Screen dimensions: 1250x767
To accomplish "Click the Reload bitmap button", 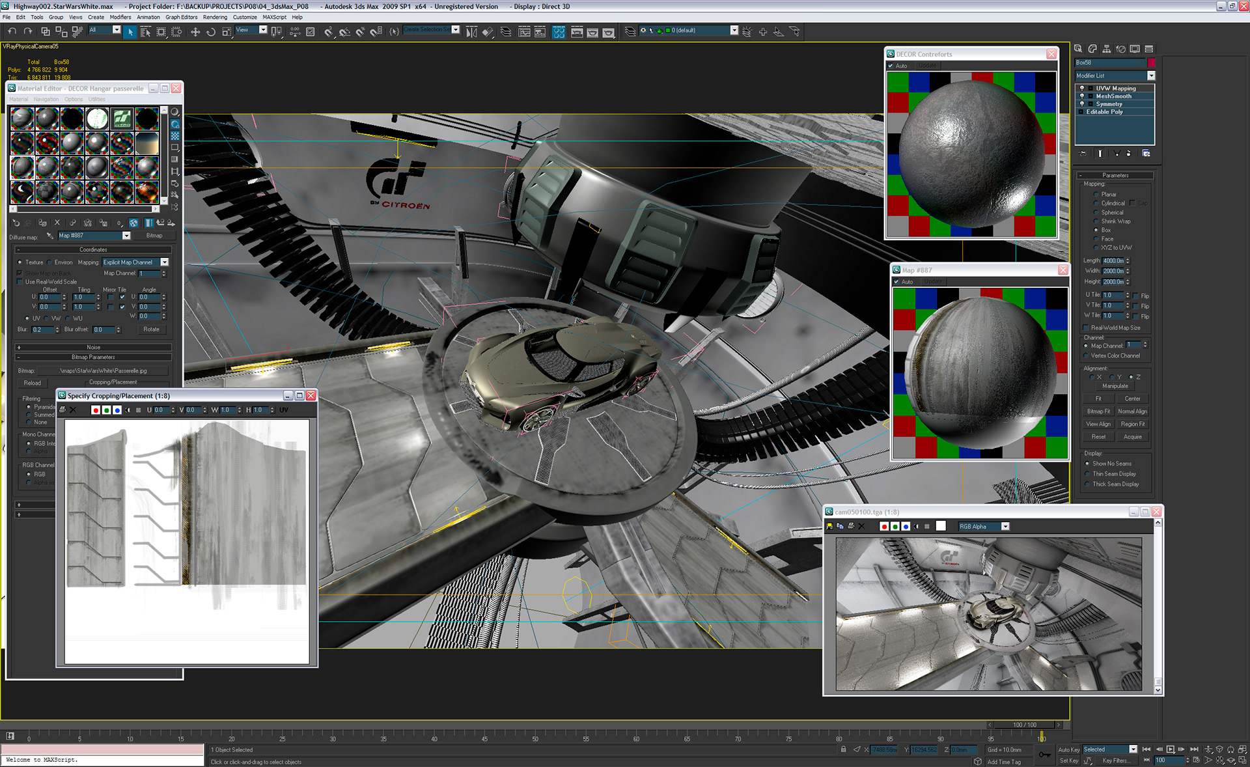I will (33, 383).
